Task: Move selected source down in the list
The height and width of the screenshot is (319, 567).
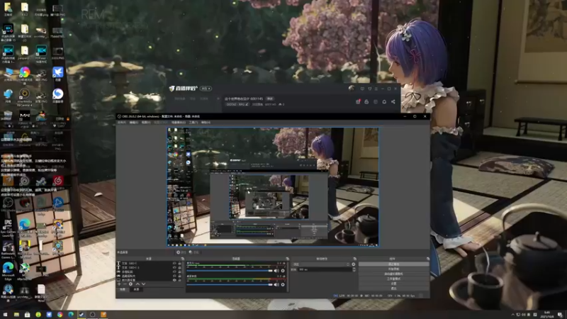Action: point(144,284)
